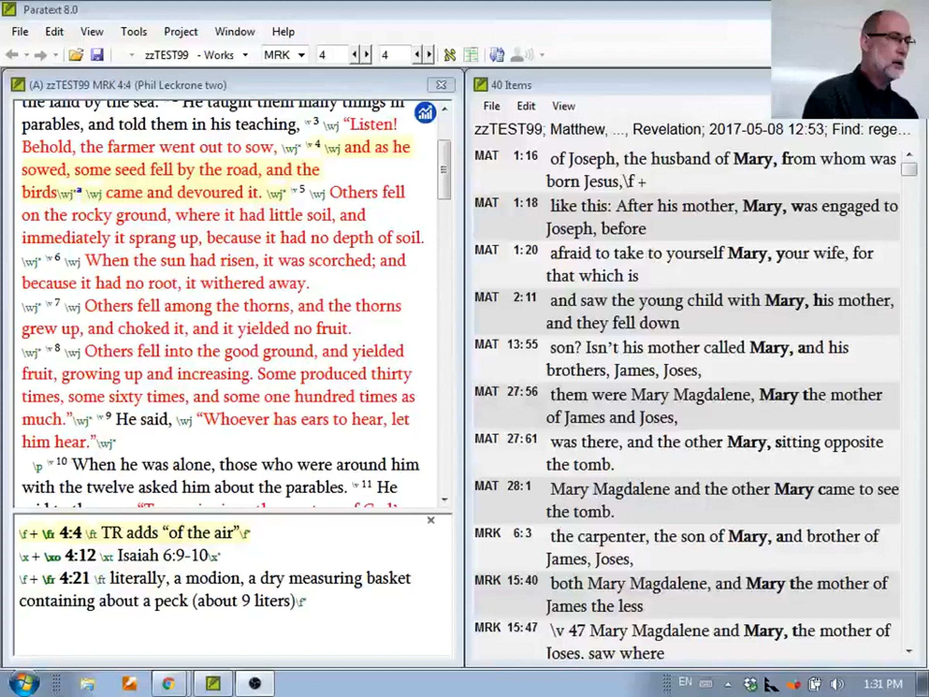Open the Tools menu
The image size is (929, 697).
(134, 32)
